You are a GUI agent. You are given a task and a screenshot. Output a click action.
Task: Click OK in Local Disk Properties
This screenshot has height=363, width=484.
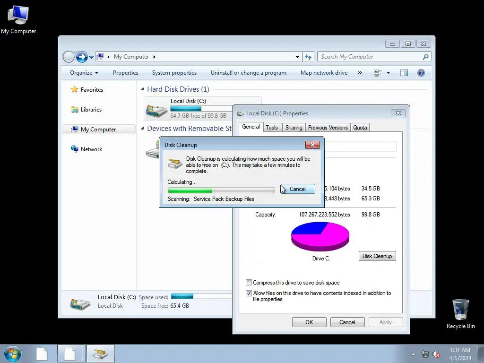[309, 322]
